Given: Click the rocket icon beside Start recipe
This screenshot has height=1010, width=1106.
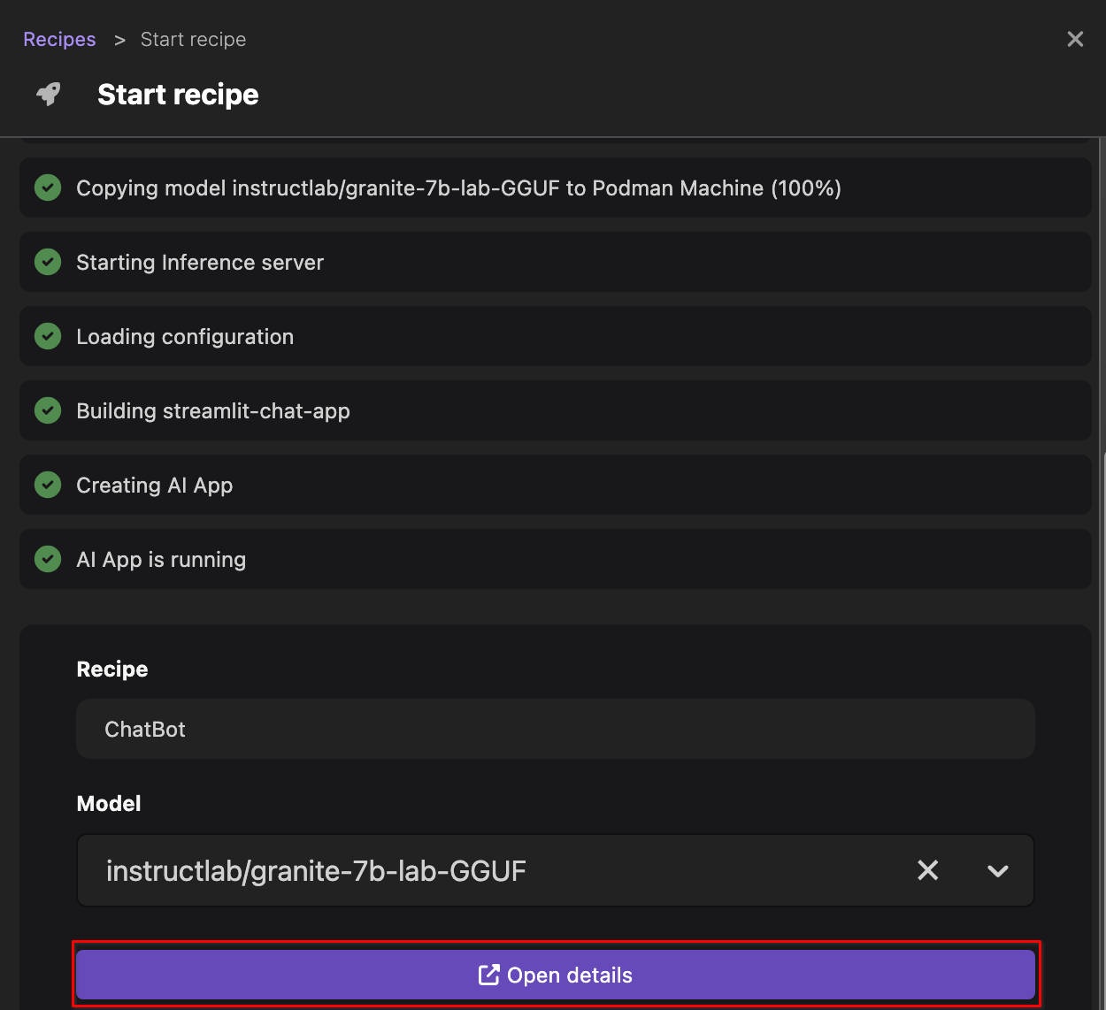Looking at the screenshot, I should [49, 94].
